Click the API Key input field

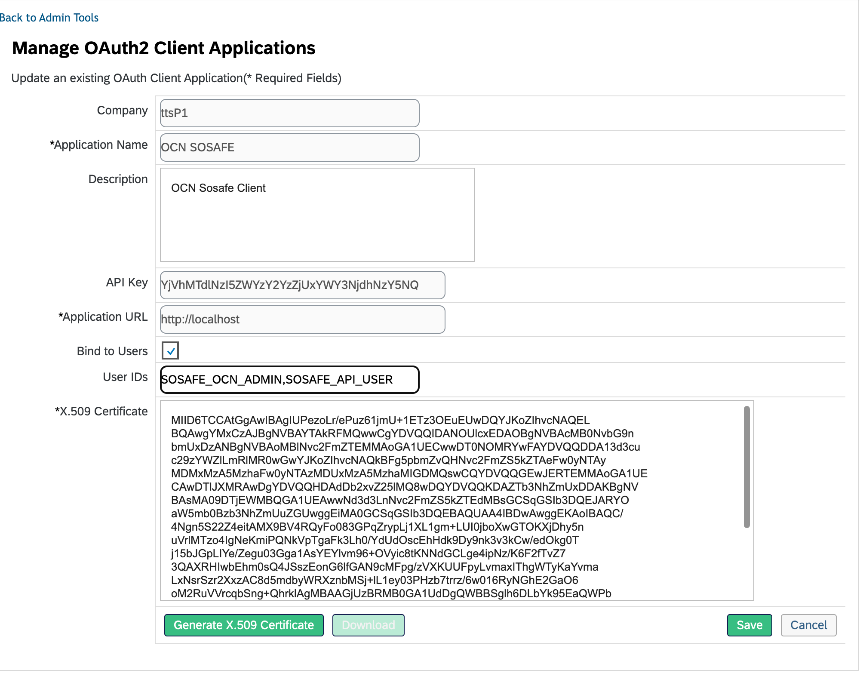coord(302,285)
